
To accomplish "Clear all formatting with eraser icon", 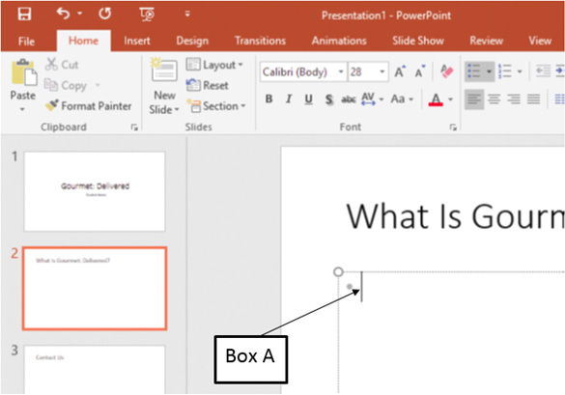I will tap(447, 71).
